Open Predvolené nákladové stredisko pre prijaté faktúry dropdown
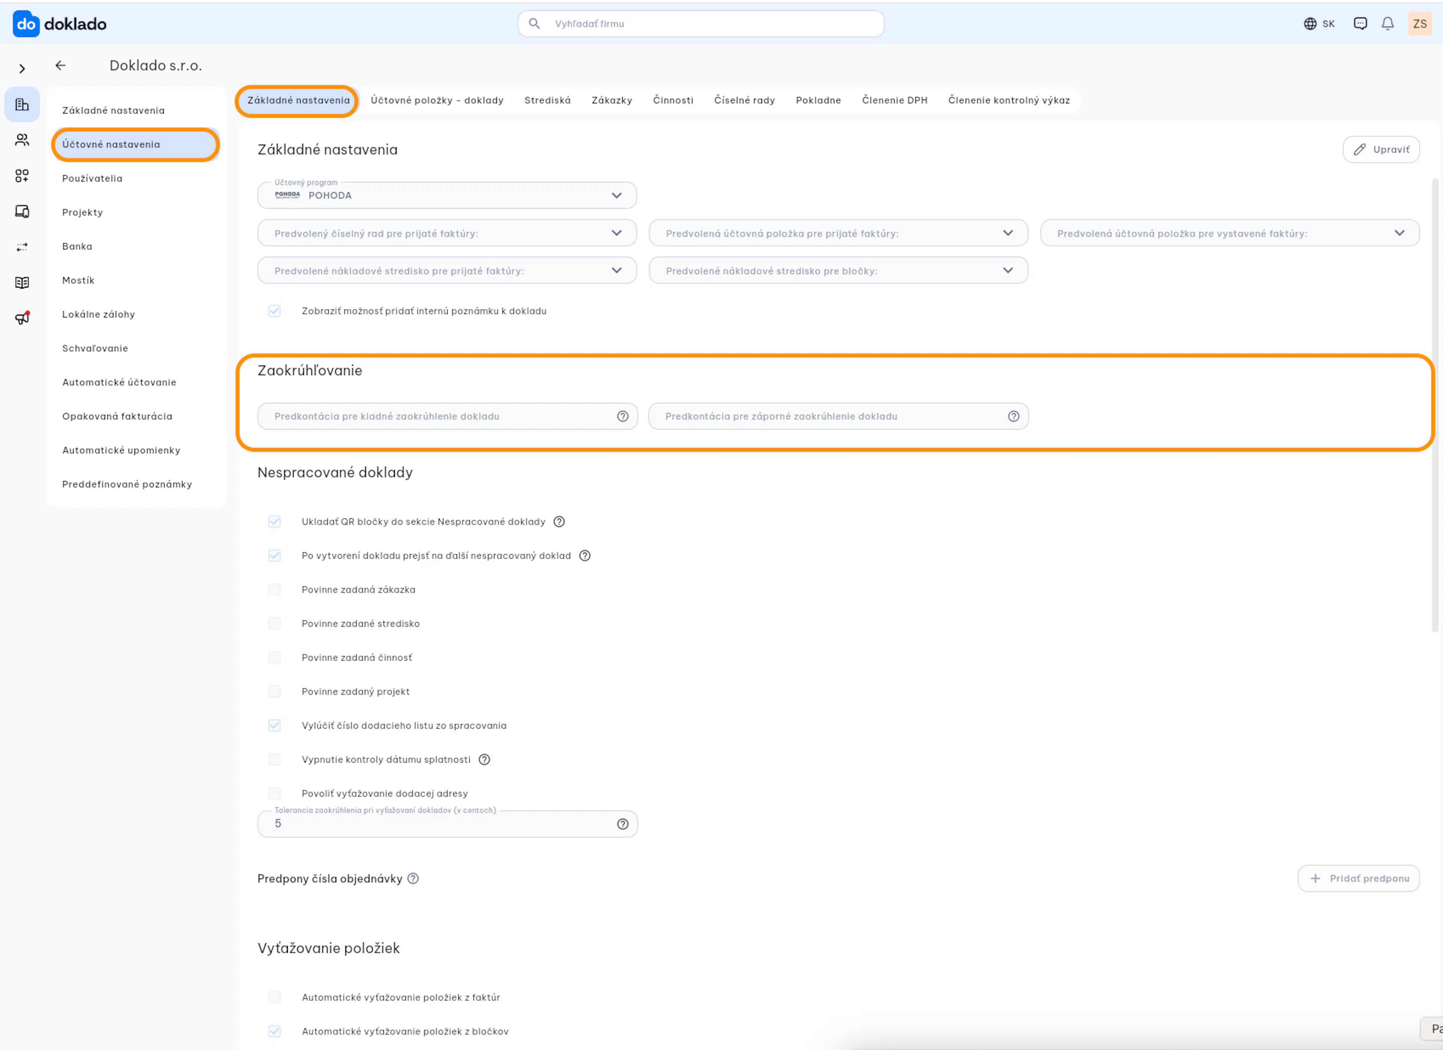Screen dimensions: 1443x1050 tap(447, 270)
